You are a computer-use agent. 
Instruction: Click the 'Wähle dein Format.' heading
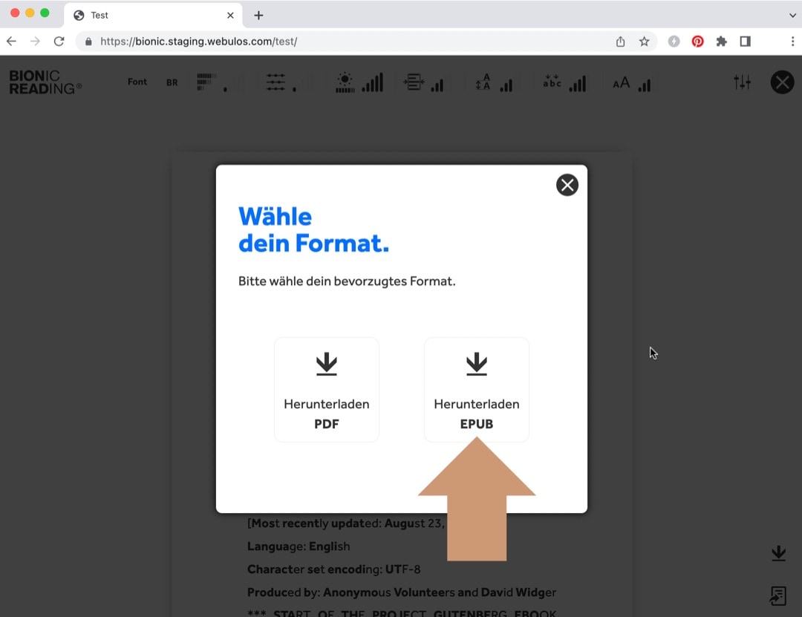pyautogui.click(x=313, y=229)
